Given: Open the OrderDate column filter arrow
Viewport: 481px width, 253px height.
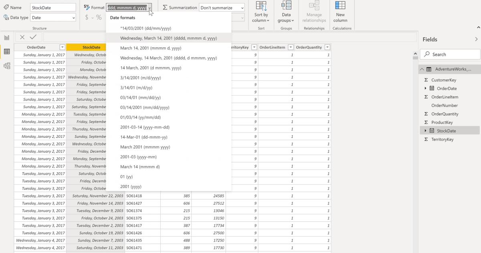Looking at the screenshot, I should [62, 47].
